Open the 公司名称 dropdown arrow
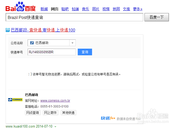The height and width of the screenshot is (128, 179). pyautogui.click(x=72, y=43)
